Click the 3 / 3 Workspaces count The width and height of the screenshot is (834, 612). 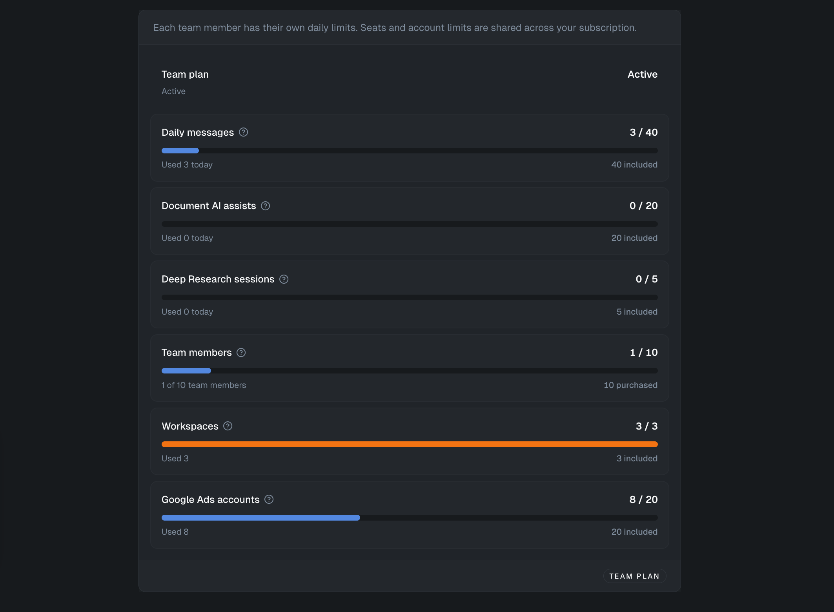point(646,426)
